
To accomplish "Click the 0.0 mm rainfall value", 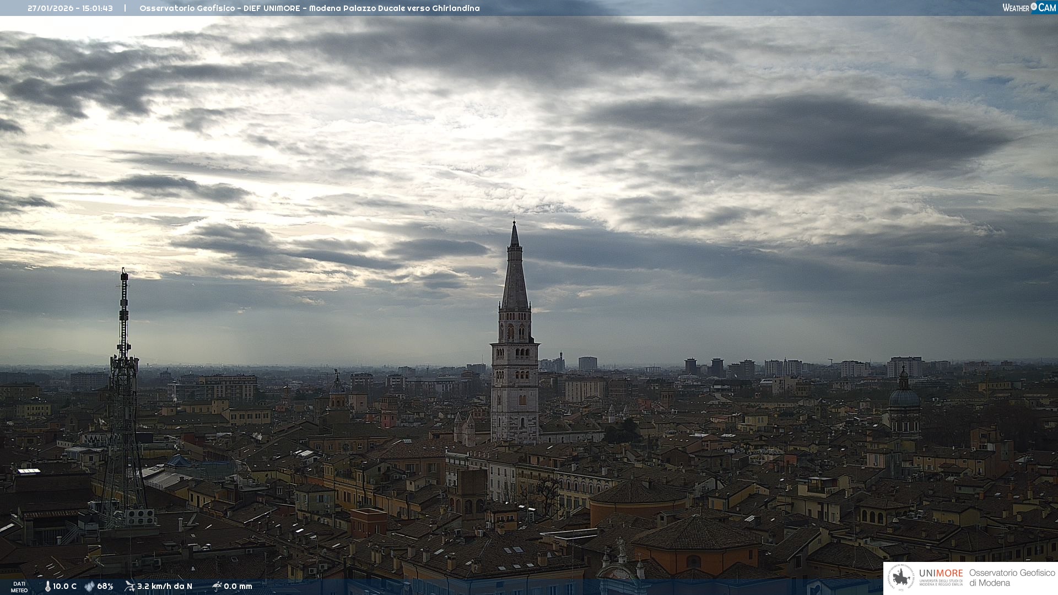I will tap(237, 586).
